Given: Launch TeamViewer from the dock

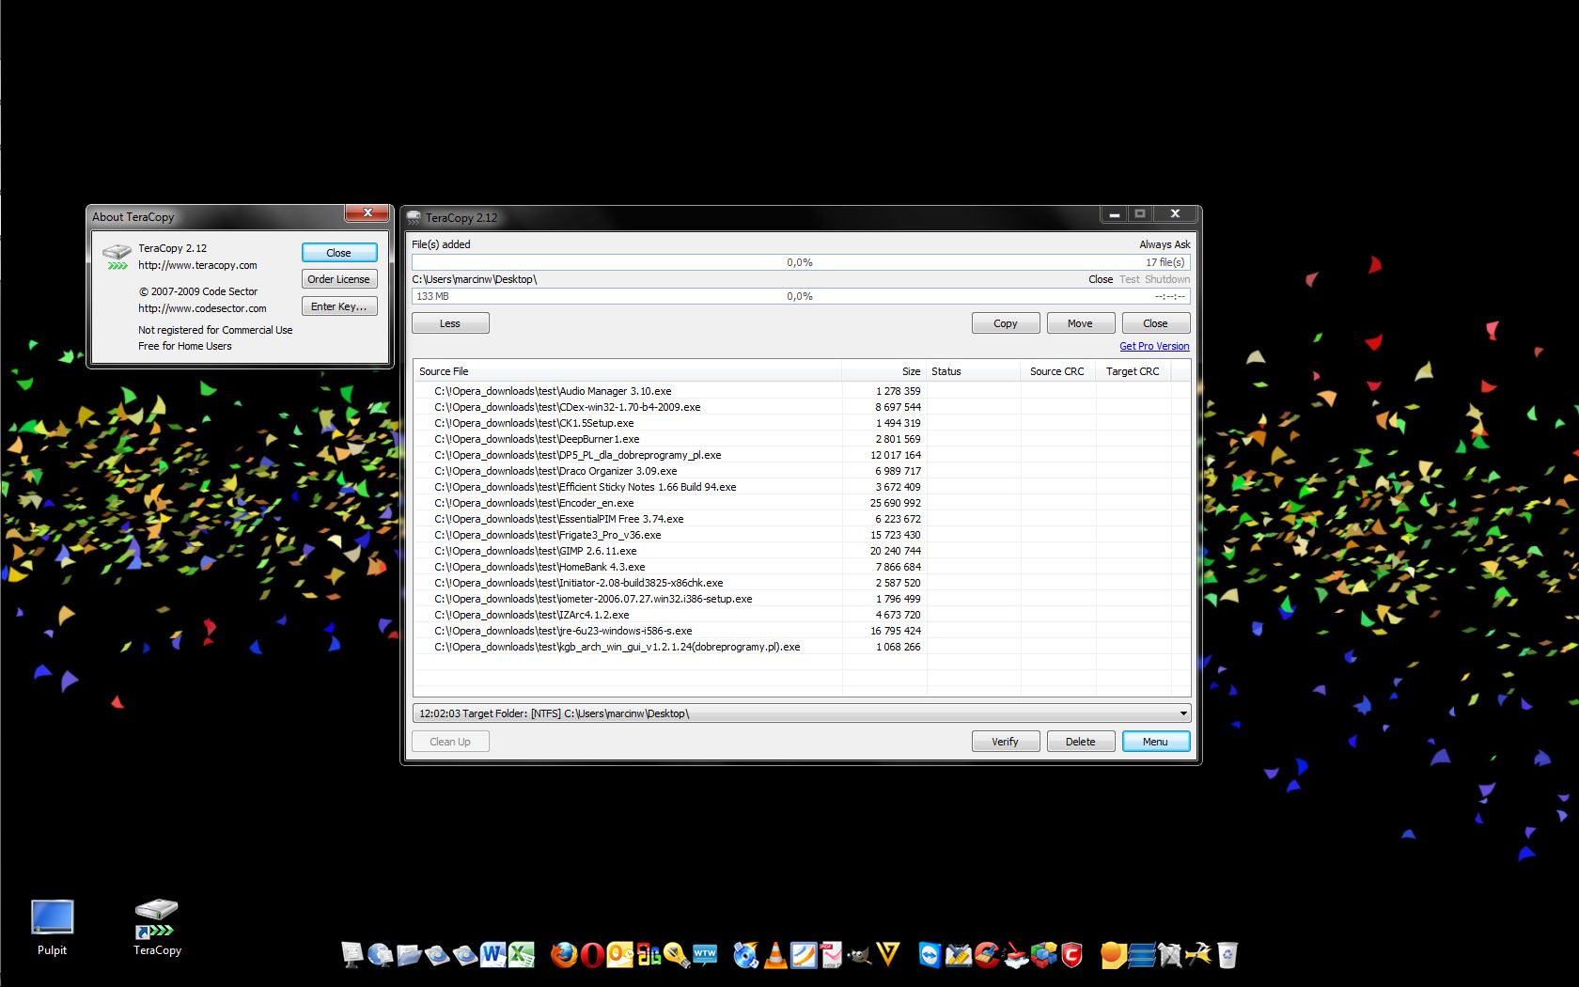Looking at the screenshot, I should pyautogui.click(x=930, y=955).
